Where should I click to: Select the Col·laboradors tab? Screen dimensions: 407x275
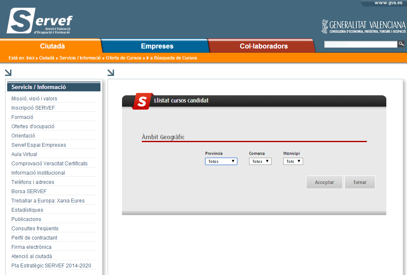(x=263, y=46)
